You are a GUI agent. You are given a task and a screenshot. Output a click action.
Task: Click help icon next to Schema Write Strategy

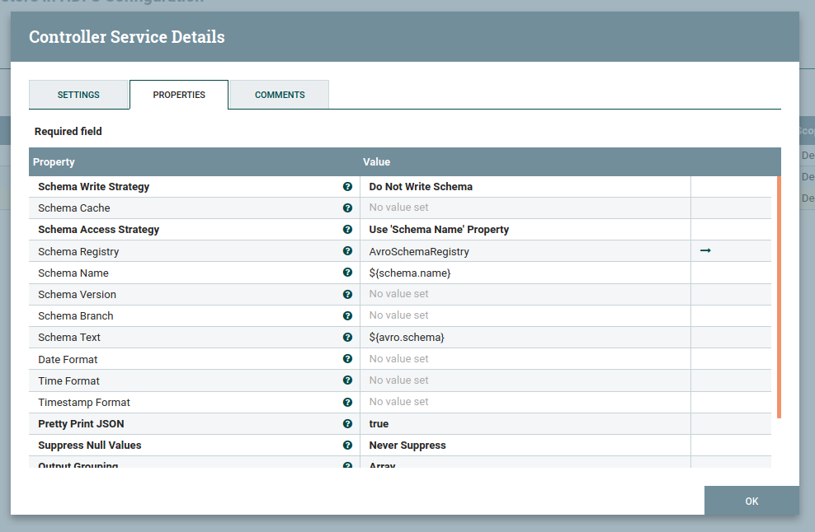tap(347, 187)
